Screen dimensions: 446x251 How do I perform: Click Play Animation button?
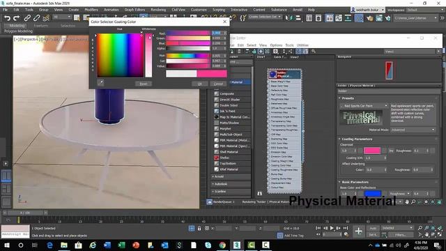tap(332, 228)
